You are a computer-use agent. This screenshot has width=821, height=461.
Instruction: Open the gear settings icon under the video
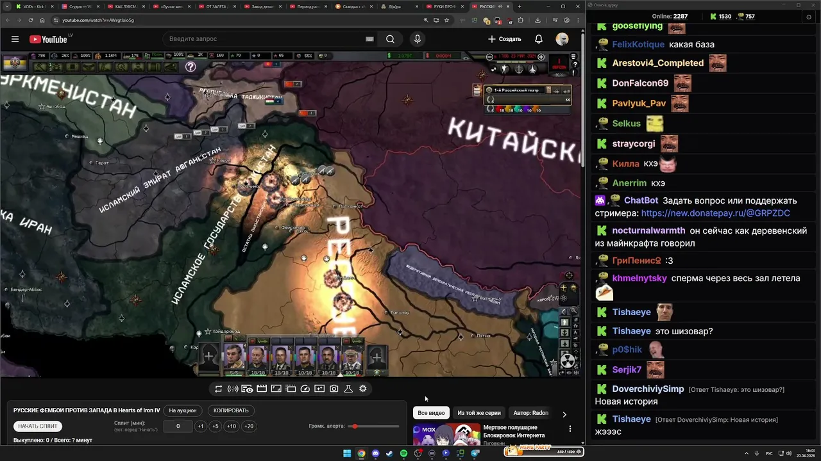pos(363,389)
